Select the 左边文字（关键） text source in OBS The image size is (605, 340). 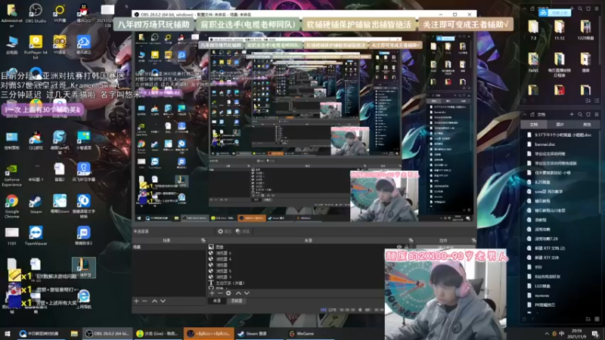point(230,283)
